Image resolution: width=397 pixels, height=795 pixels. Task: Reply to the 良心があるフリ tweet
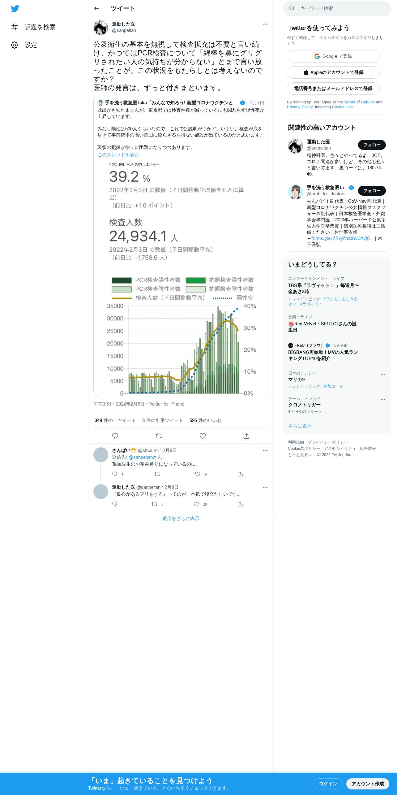click(115, 504)
